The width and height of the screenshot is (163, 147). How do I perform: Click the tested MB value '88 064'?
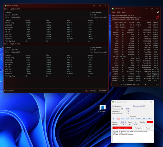coord(128,109)
